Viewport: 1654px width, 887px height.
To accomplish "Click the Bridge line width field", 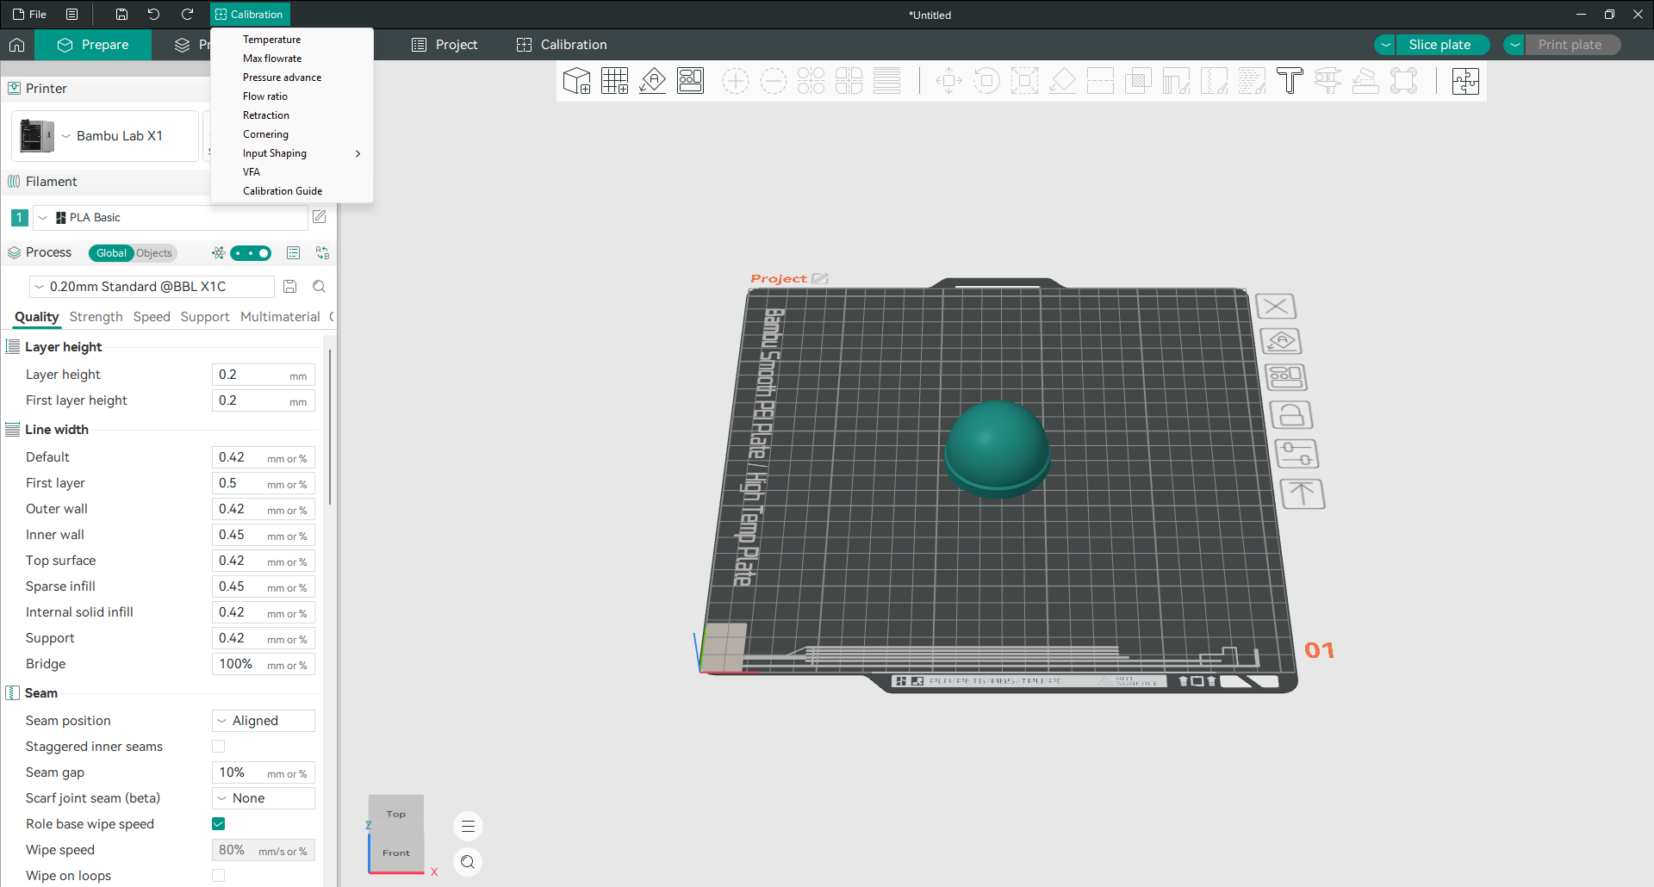I will [x=264, y=664].
